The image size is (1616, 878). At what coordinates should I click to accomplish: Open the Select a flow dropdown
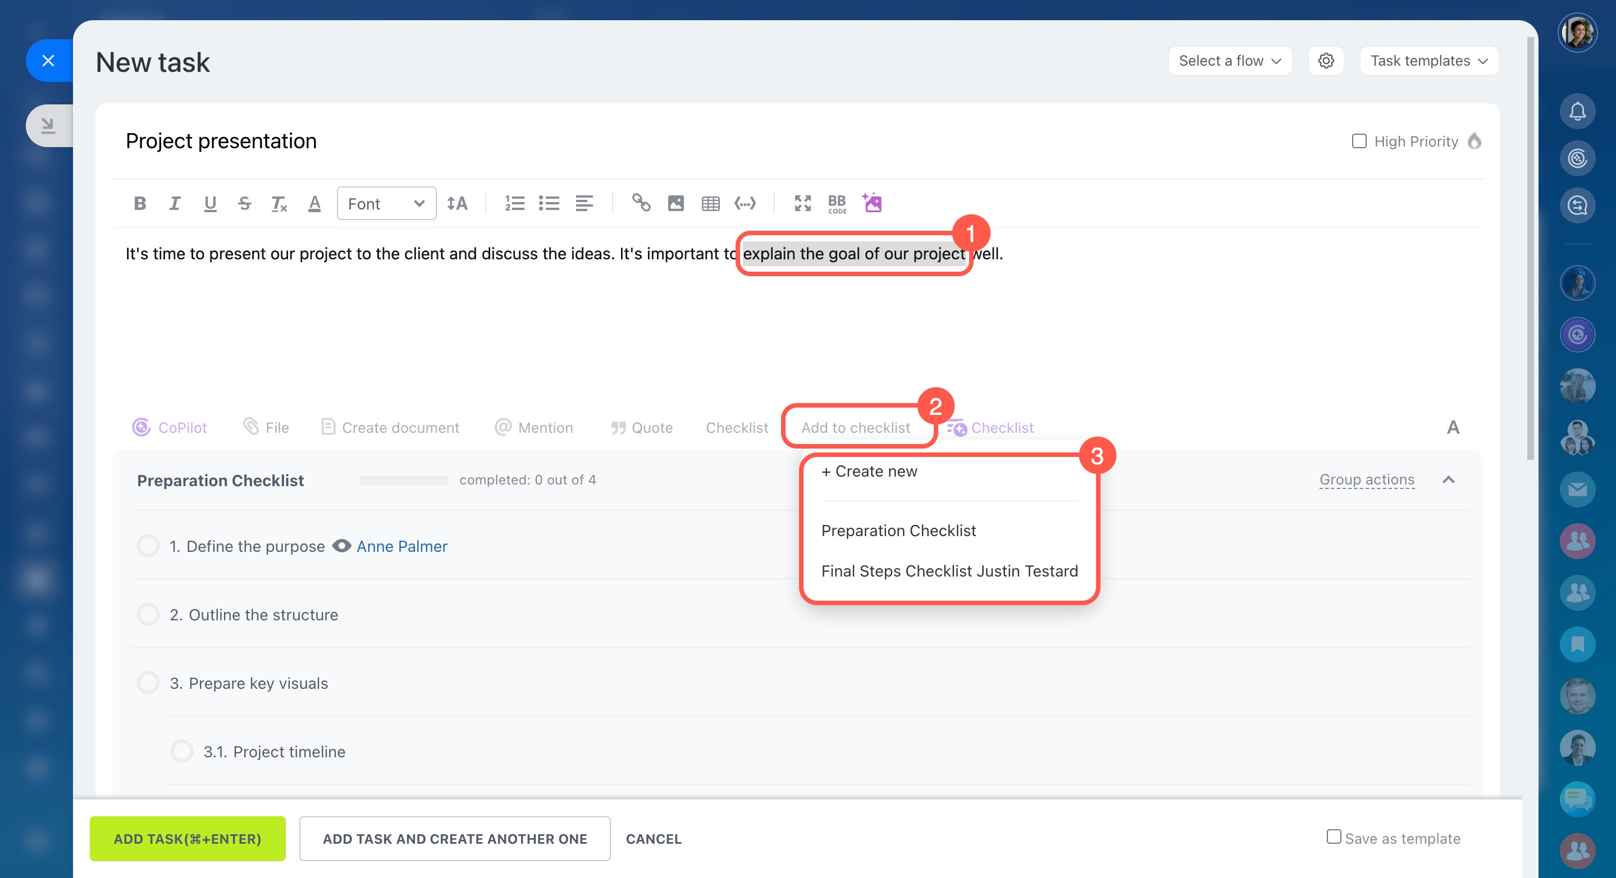(1230, 61)
